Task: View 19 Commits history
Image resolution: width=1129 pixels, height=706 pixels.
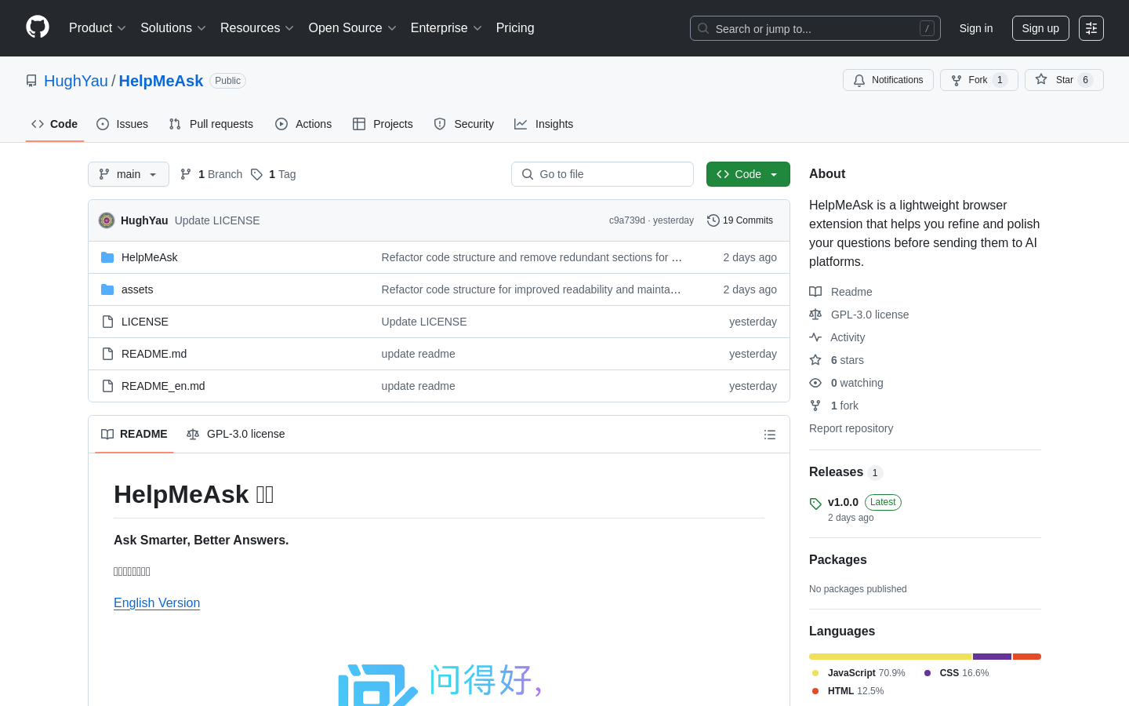Action: coord(740,220)
